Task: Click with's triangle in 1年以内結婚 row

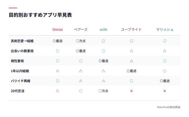Action: [103, 71]
